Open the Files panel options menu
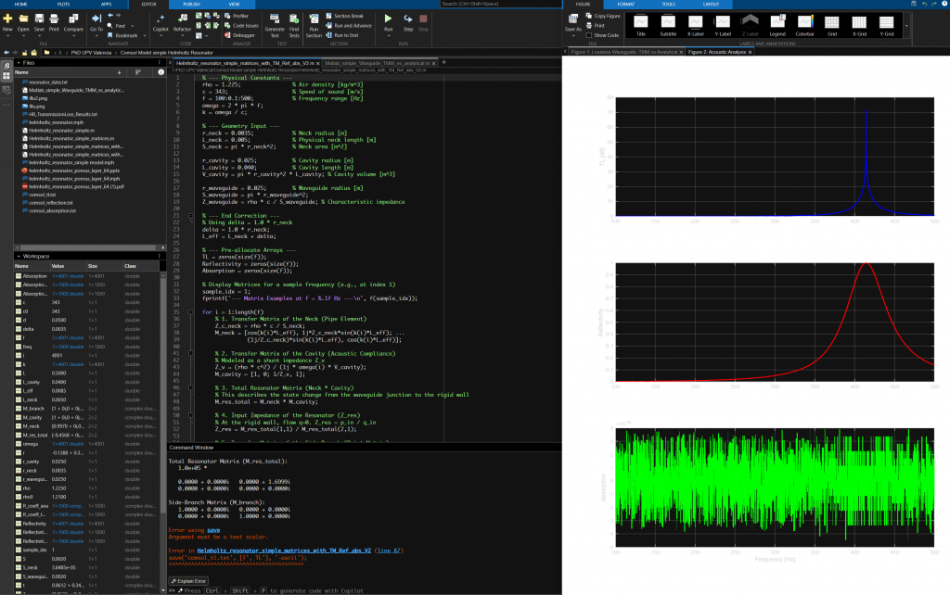This screenshot has width=950, height=595. [160, 62]
